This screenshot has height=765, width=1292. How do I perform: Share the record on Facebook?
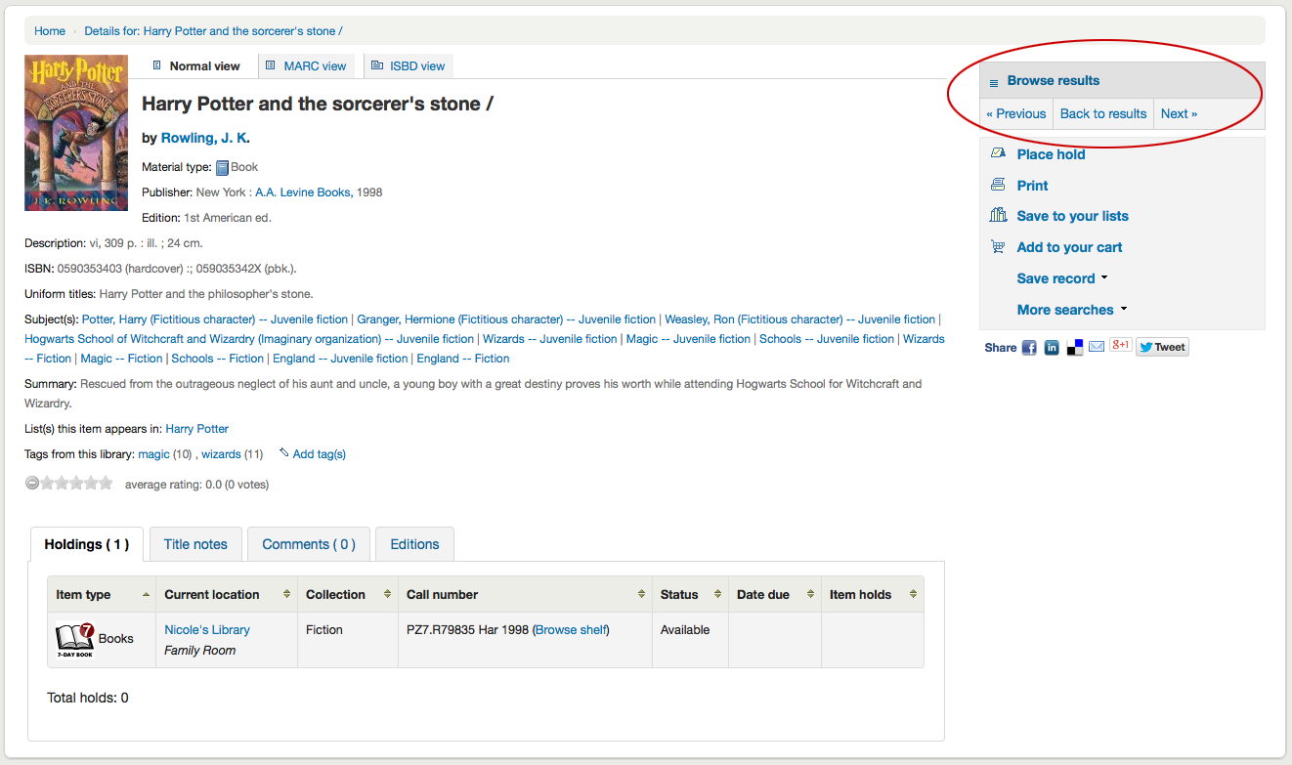pos(1029,347)
